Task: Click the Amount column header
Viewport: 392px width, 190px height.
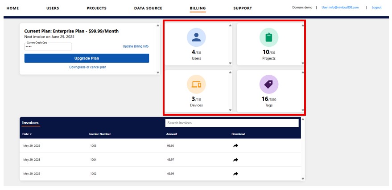Action: [172, 134]
